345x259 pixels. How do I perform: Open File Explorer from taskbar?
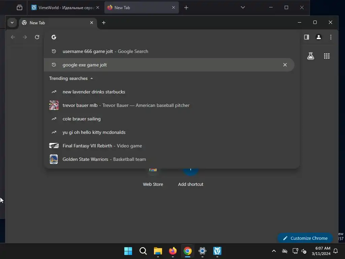tap(158, 251)
